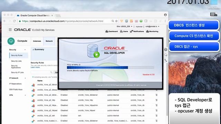
Task: Collapse the Summary panel disclosure triangle
Action: pos(33,50)
